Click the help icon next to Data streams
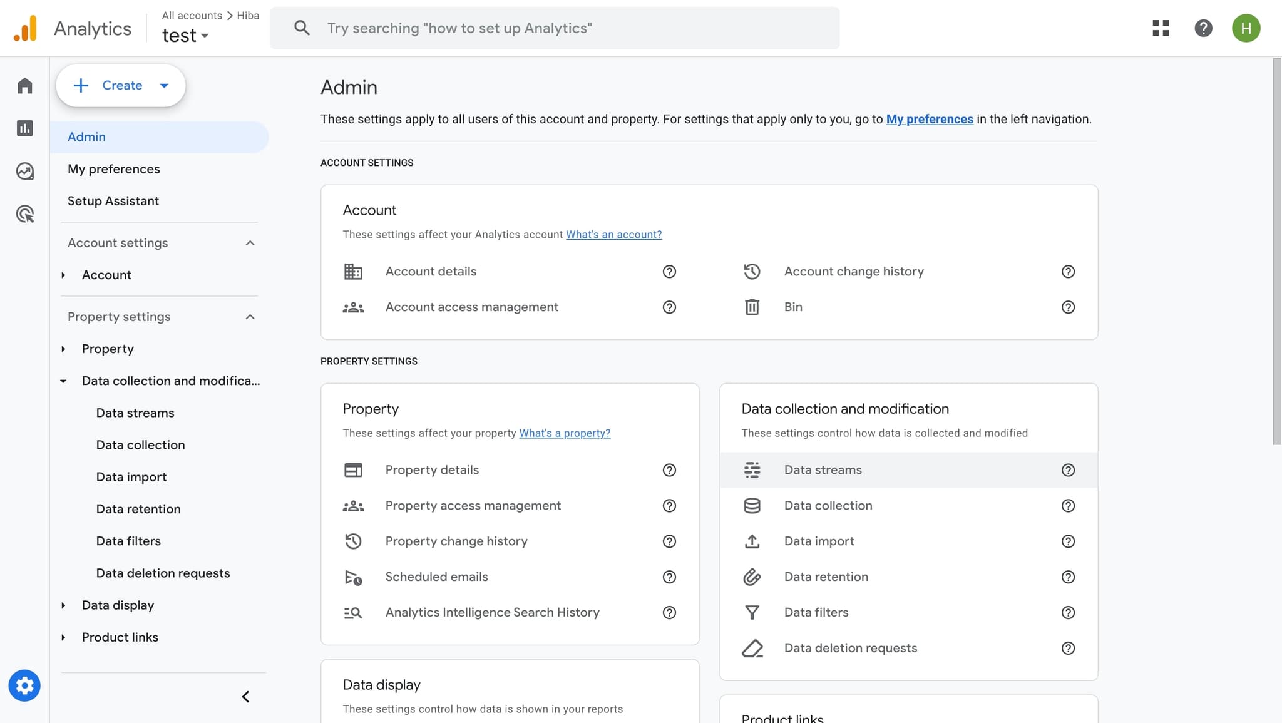 (x=1067, y=470)
